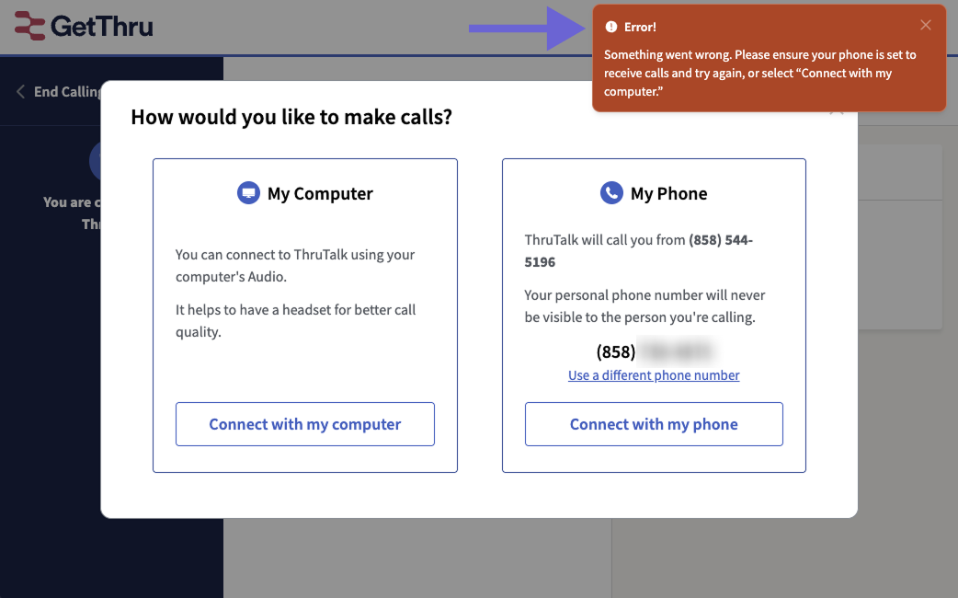Click the back chevron beside End Calling
Image resolution: width=958 pixels, height=598 pixels.
[x=19, y=91]
